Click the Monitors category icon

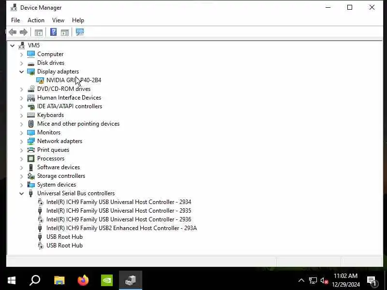[x=31, y=132]
